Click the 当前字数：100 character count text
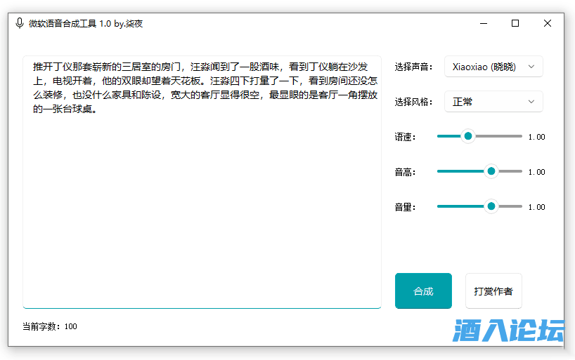Screen dimensions: 575x360 pos(49,326)
